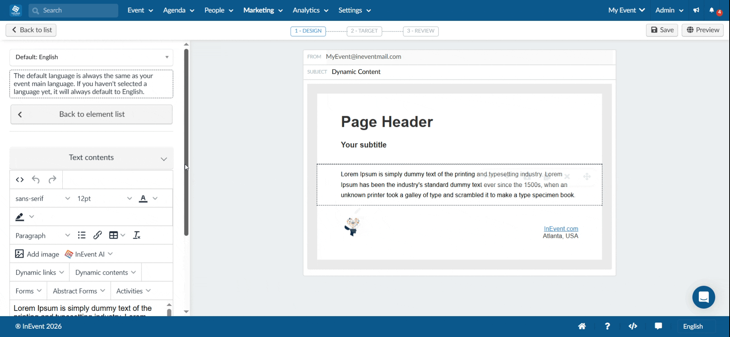Open the Dynamic links dropdown

(x=40, y=272)
